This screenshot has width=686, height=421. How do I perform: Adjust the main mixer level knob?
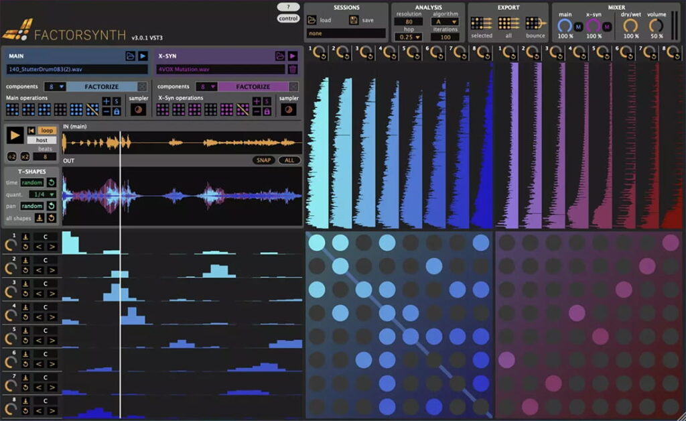click(565, 26)
